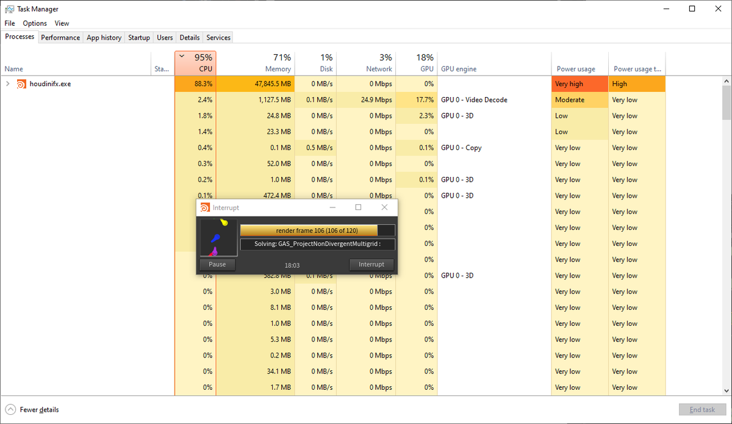The image size is (732, 424).
Task: Open the View menu
Action: tap(62, 23)
